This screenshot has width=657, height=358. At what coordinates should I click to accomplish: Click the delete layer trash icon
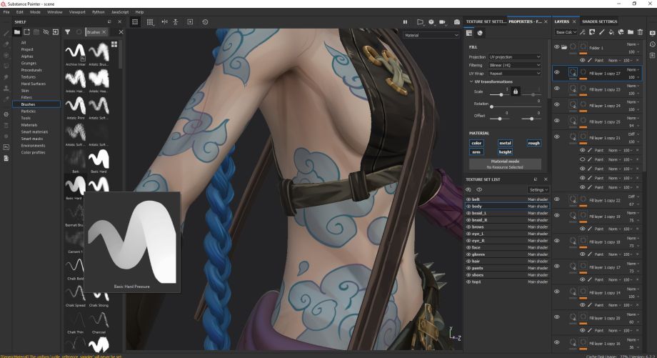point(640,32)
